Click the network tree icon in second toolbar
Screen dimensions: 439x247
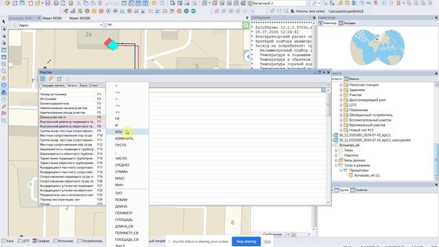tap(66, 11)
